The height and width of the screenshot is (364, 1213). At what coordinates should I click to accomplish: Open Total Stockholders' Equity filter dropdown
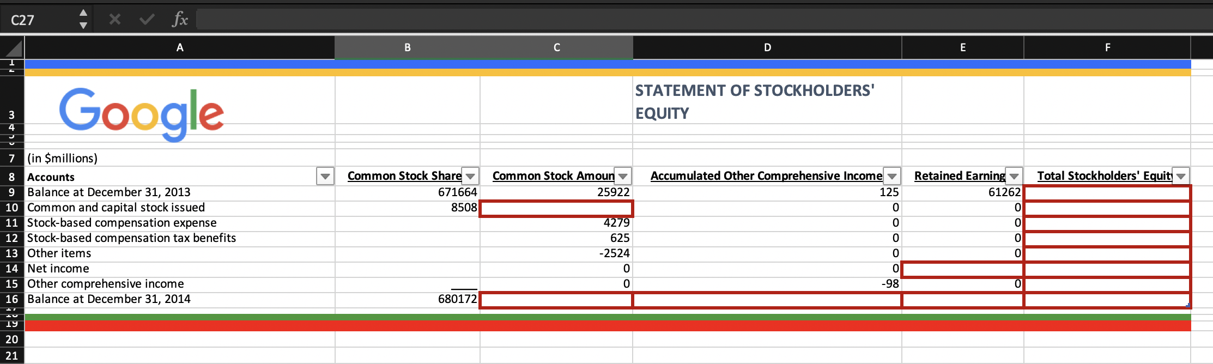pos(1181,177)
